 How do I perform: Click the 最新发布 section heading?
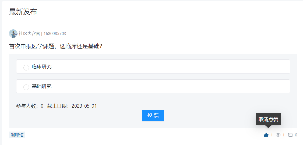click(x=23, y=12)
